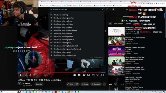Select the 'From Lil Mabu' filter chip
The height and width of the screenshot is (93, 166).
pos(118,24)
